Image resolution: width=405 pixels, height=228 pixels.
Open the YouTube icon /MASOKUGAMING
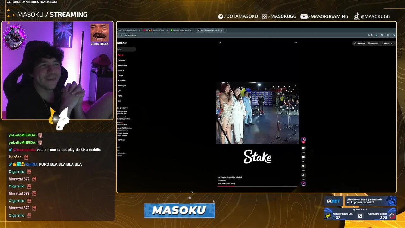304,16
